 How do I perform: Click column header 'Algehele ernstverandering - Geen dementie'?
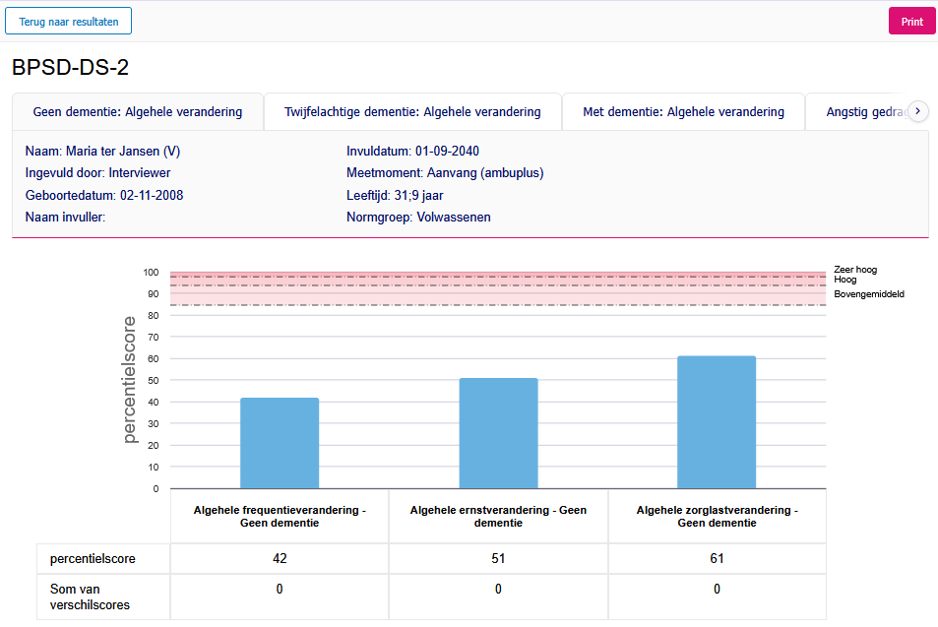click(x=498, y=517)
